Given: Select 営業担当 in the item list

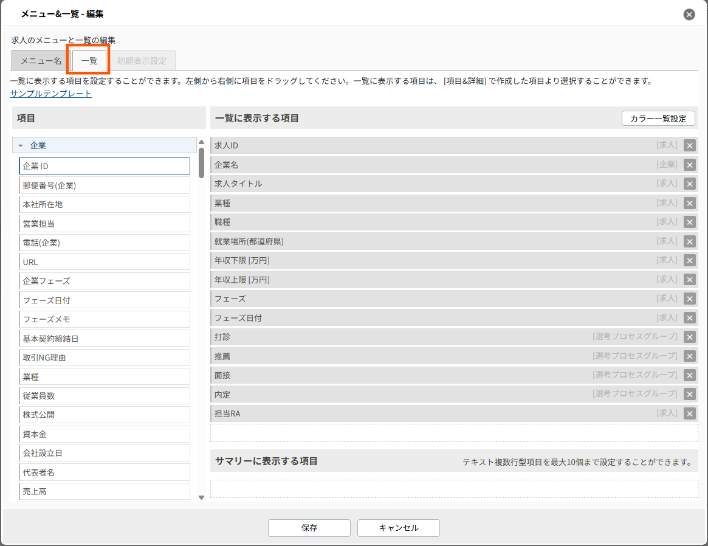Looking at the screenshot, I should coord(105,224).
